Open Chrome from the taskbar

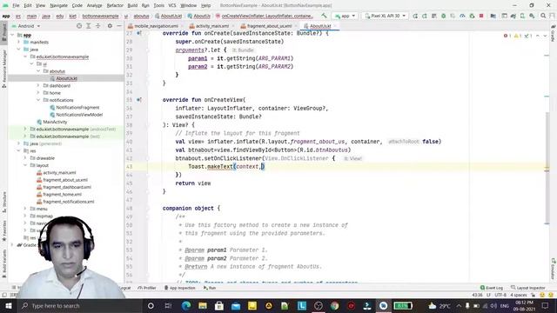point(334,305)
